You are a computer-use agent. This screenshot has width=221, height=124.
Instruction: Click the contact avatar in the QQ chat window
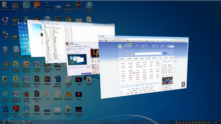click(67, 44)
